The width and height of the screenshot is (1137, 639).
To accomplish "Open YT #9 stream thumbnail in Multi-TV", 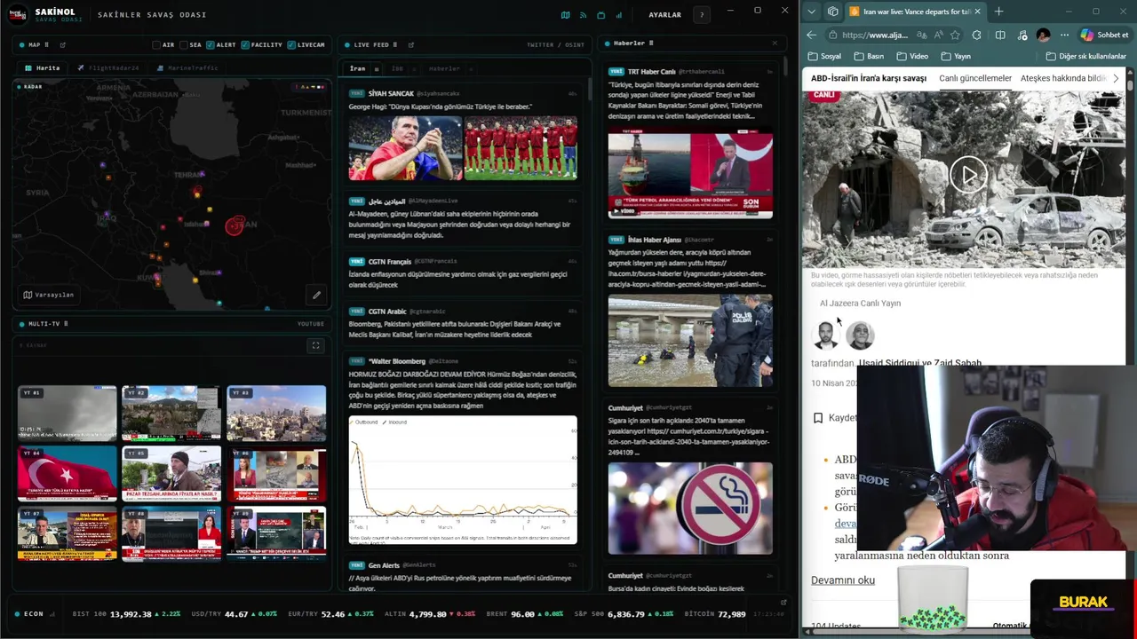I will coord(276,533).
